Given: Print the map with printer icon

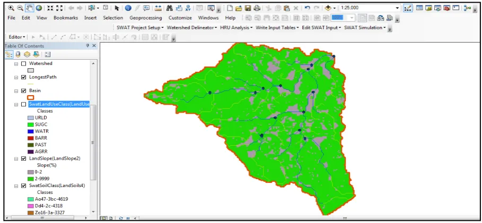Looking at the screenshot, I should pyautogui.click(x=257, y=8).
